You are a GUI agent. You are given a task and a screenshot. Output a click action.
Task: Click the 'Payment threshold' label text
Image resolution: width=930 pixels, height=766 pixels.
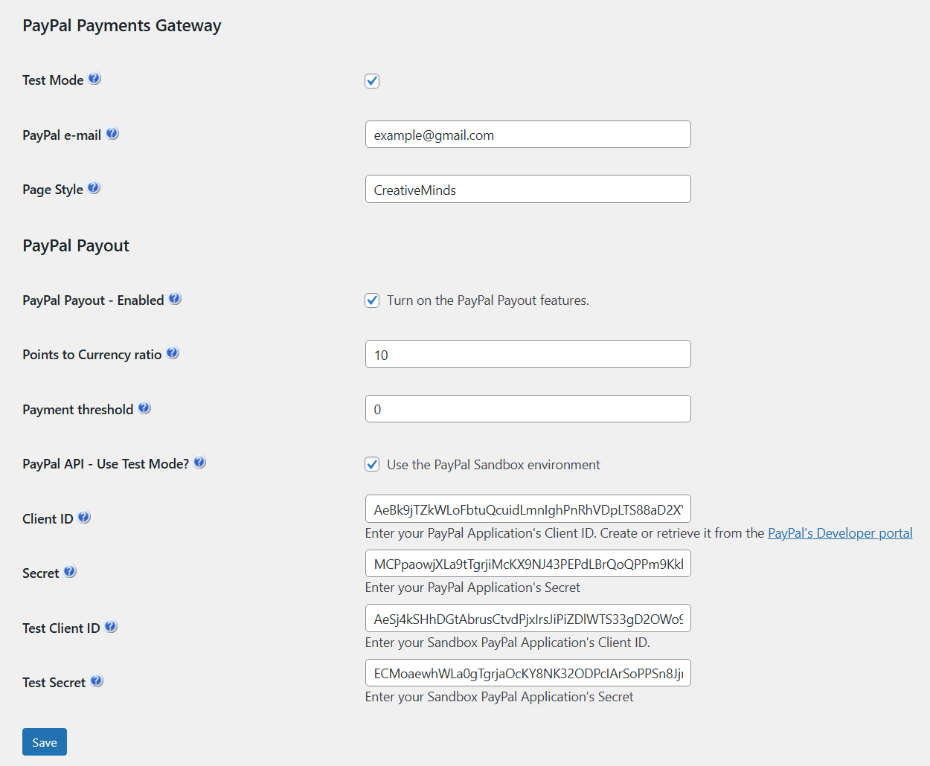(78, 410)
